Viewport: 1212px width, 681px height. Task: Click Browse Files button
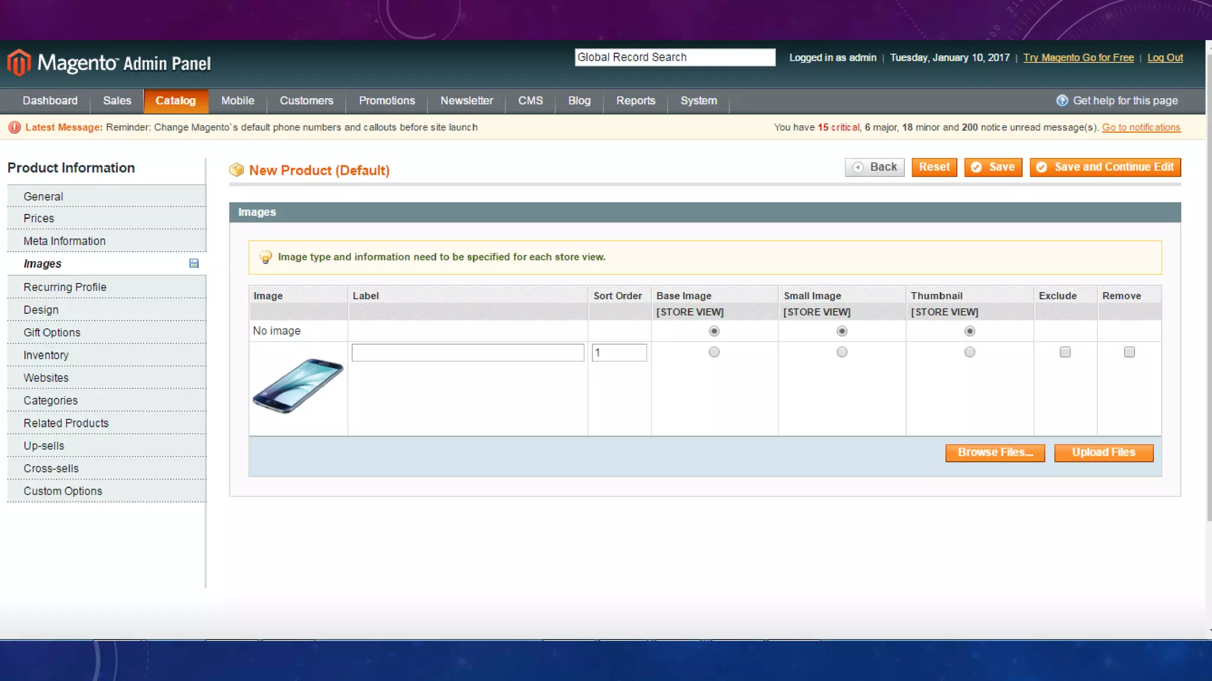tap(995, 453)
